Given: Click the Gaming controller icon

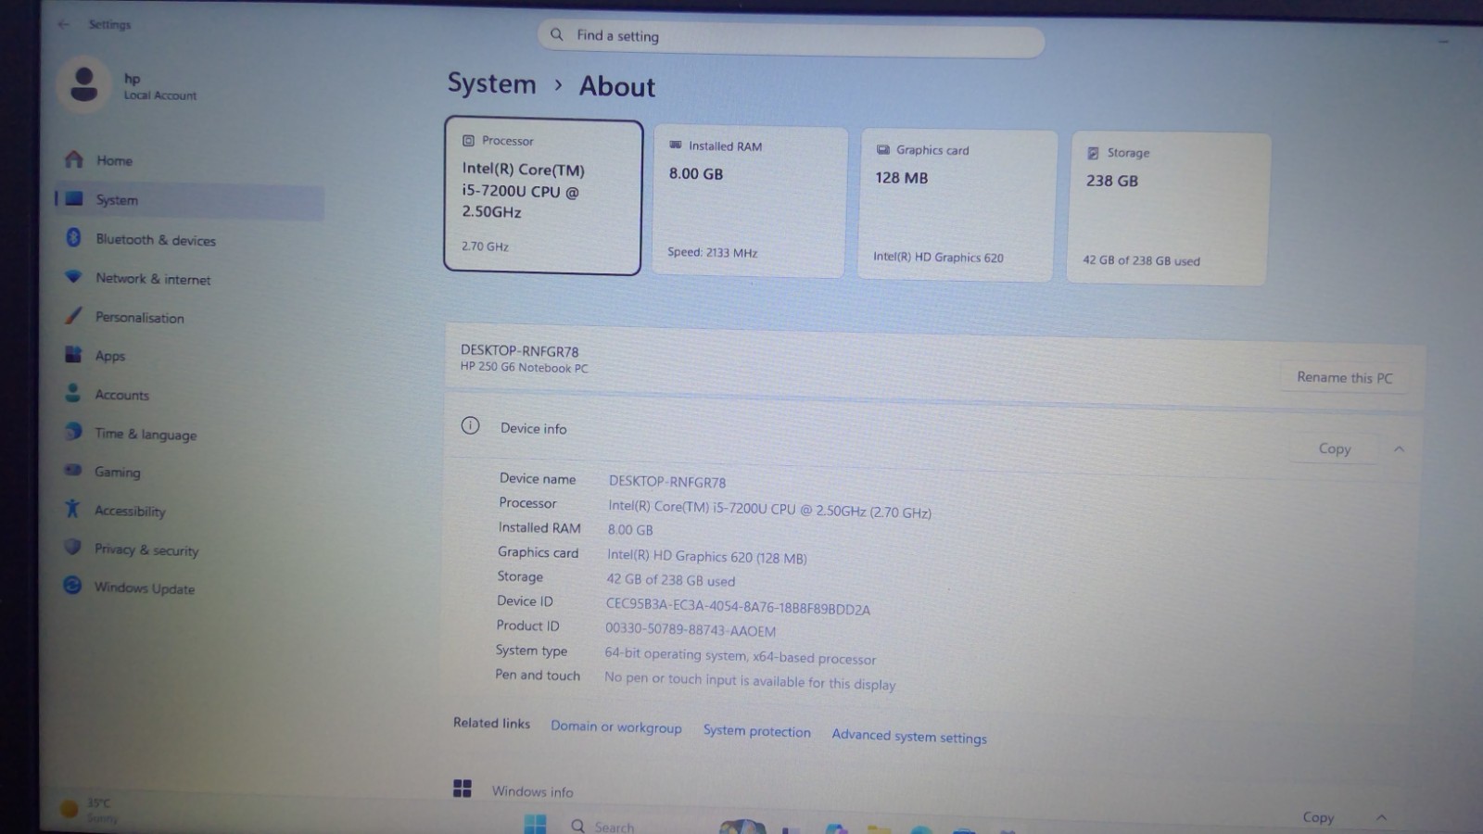Looking at the screenshot, I should tap(72, 471).
